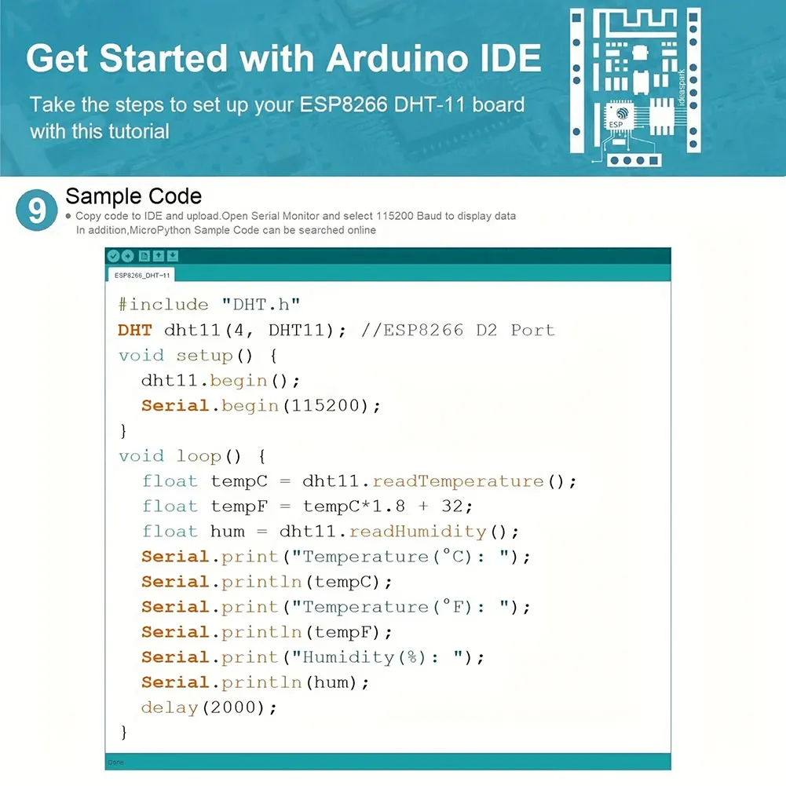
Task: Click the Done status bar message
Action: (x=115, y=762)
